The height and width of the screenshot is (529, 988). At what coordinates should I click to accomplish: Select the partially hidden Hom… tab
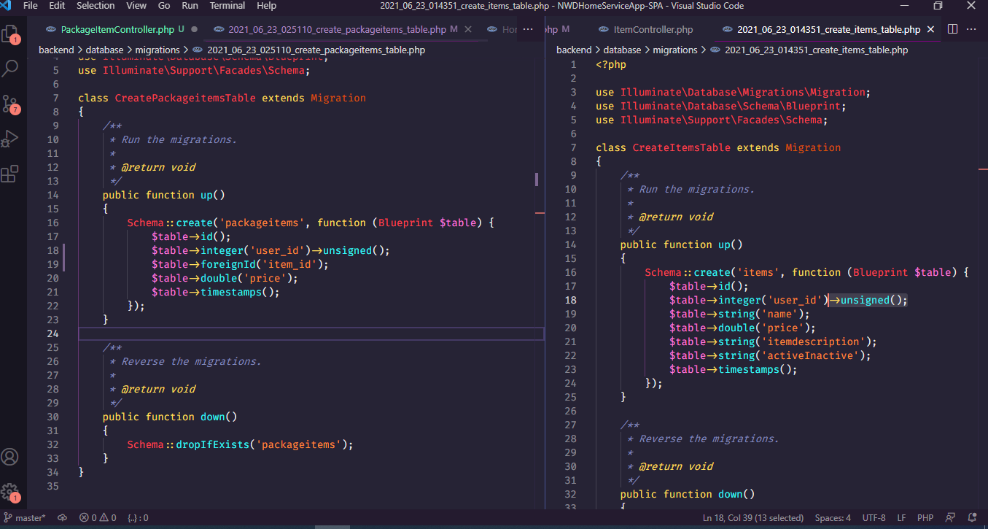[502, 30]
